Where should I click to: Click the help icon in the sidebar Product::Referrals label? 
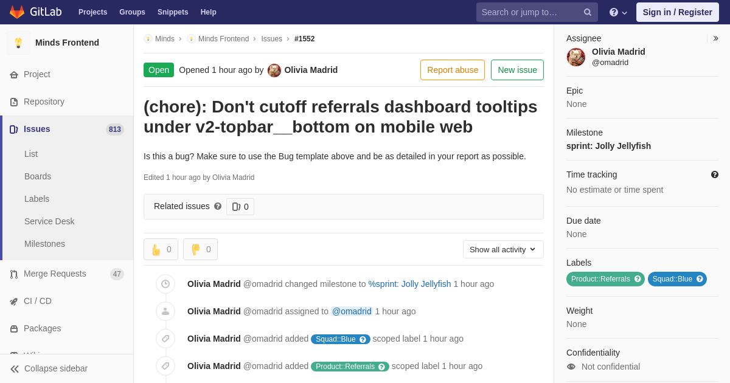[638, 279]
